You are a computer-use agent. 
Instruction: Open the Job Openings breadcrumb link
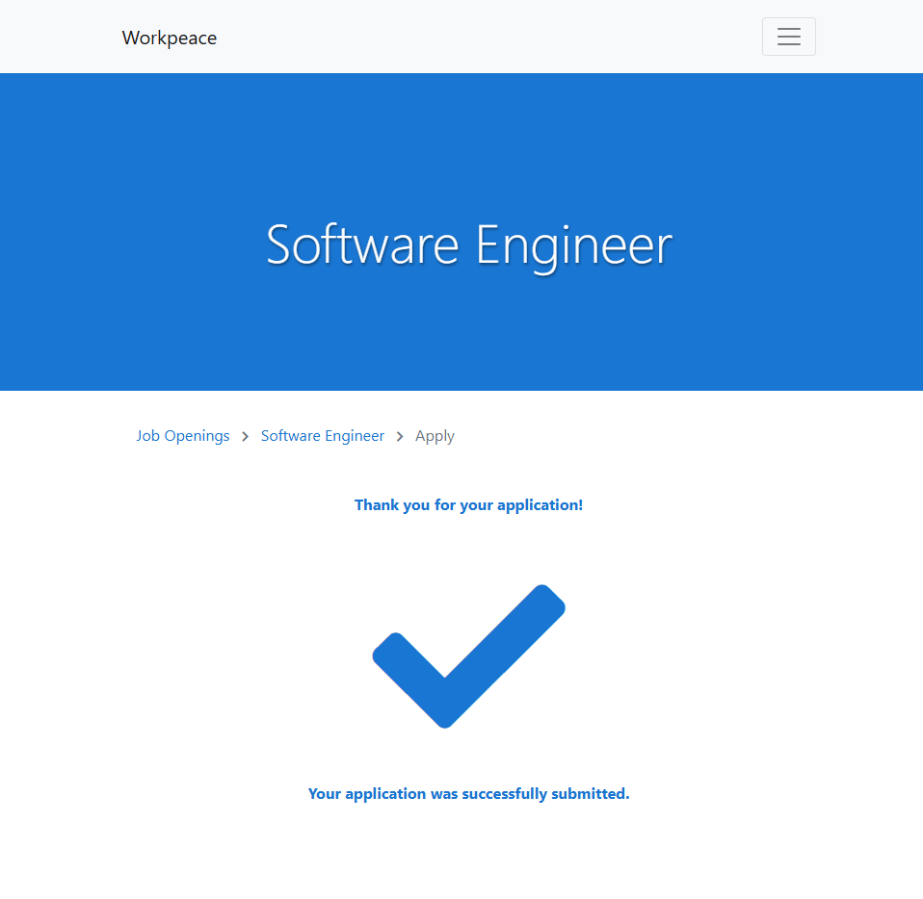pyautogui.click(x=183, y=436)
